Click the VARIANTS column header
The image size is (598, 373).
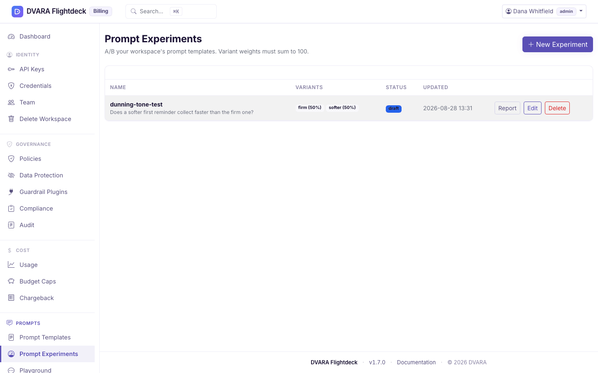(x=309, y=87)
